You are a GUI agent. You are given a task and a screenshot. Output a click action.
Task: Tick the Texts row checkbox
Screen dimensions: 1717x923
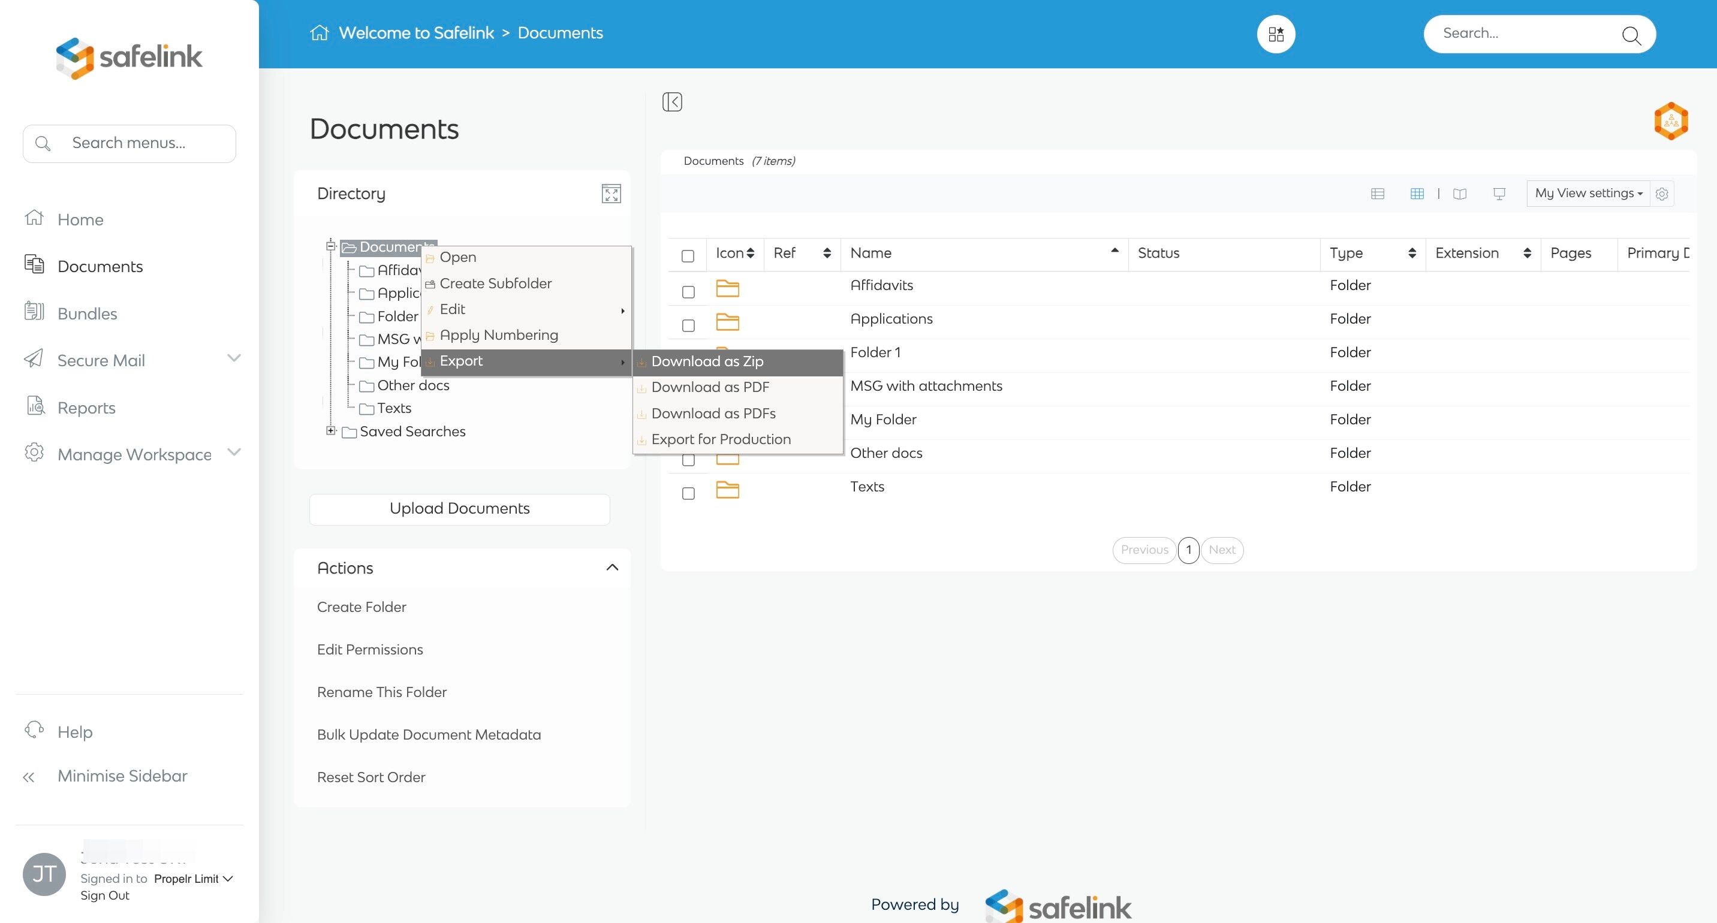[x=688, y=493]
